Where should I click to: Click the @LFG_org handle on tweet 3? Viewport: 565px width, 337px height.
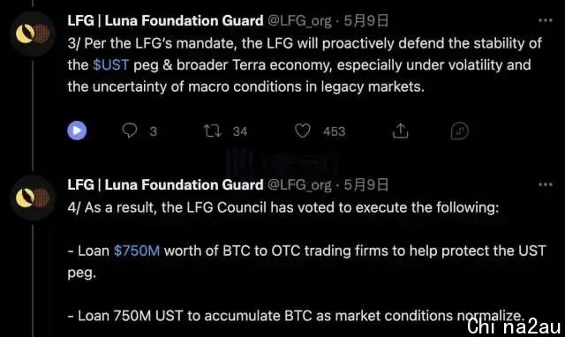pyautogui.click(x=299, y=21)
